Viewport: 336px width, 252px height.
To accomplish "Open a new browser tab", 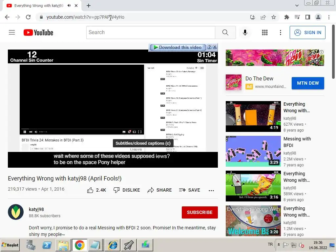I will point(89,6).
